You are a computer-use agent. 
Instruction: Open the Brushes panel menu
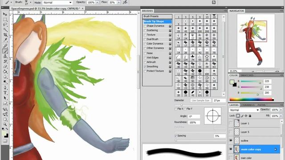point(225,11)
